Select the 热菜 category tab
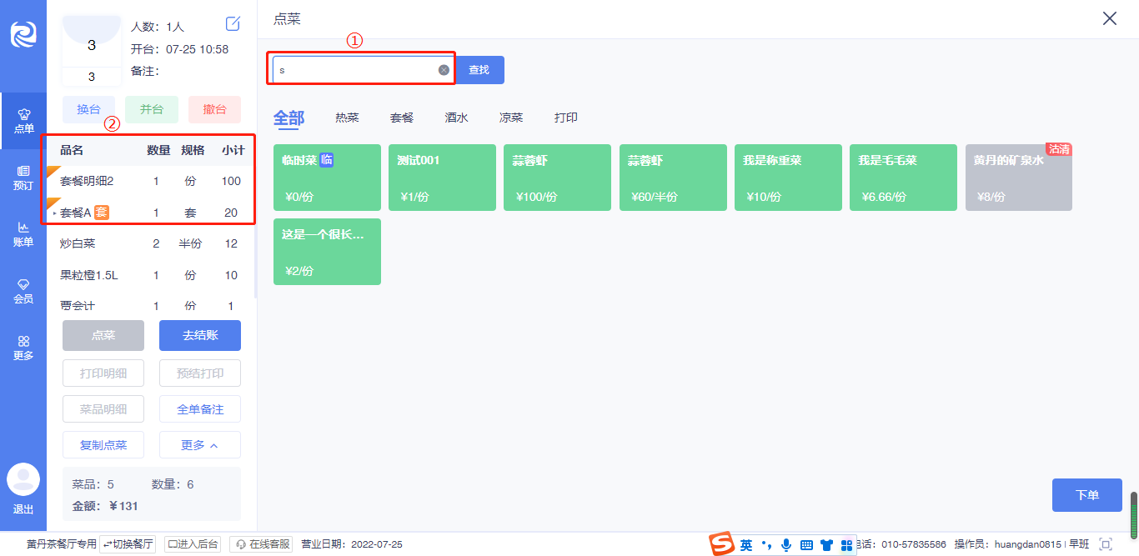Image resolution: width=1139 pixels, height=556 pixels. [x=347, y=118]
